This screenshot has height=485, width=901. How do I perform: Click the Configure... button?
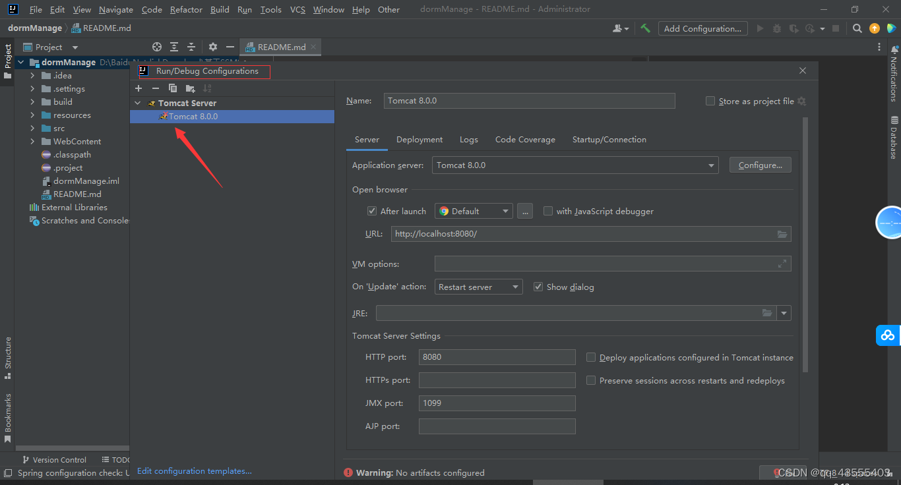tap(760, 165)
